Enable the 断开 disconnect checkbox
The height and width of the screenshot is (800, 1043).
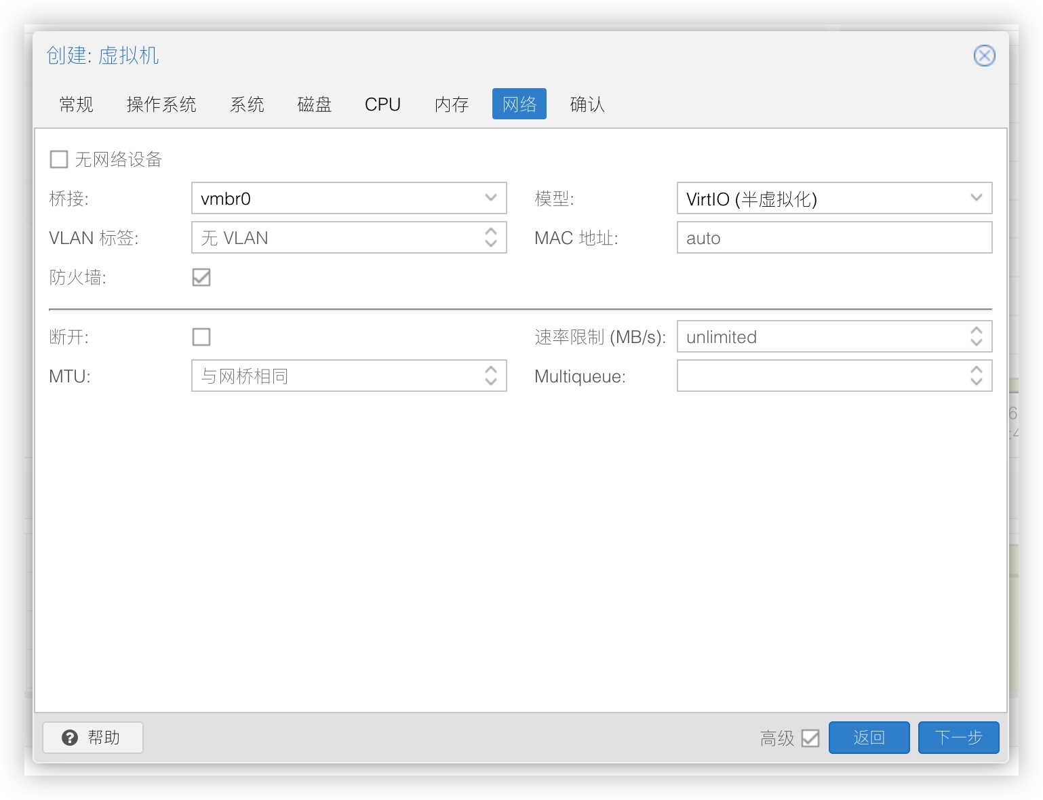tap(201, 337)
